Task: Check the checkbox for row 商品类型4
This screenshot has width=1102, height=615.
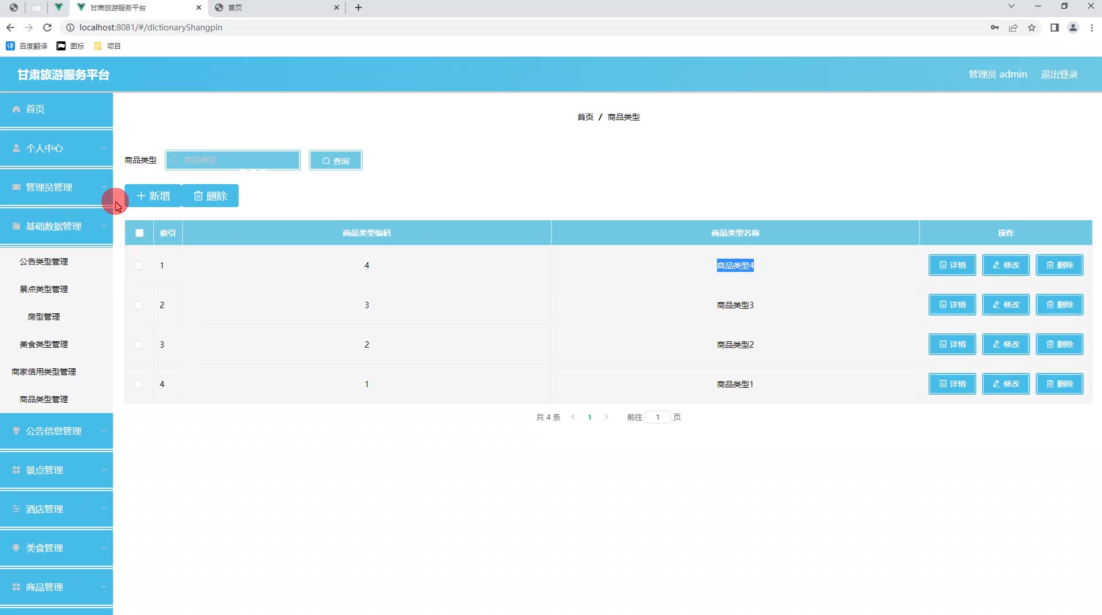Action: coord(138,266)
